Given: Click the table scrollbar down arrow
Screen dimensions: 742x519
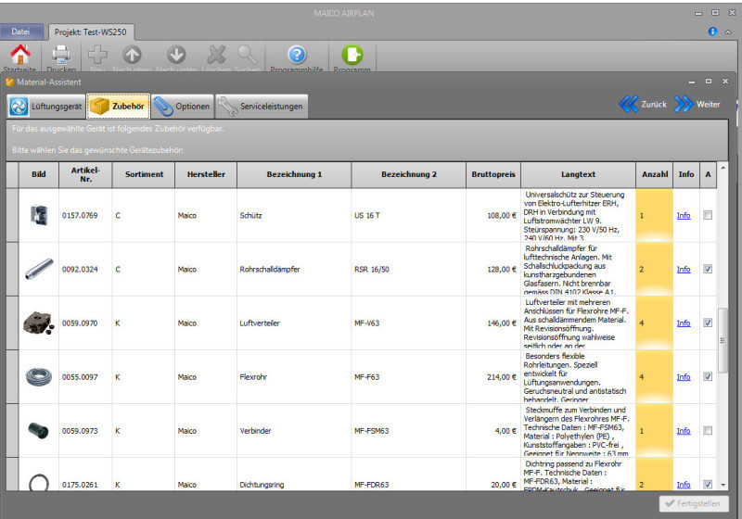Looking at the screenshot, I should click(x=723, y=485).
